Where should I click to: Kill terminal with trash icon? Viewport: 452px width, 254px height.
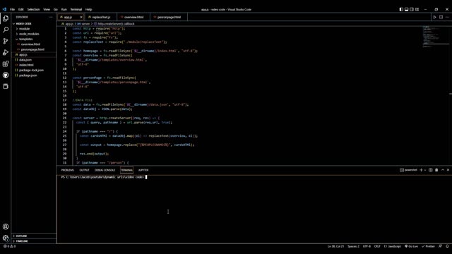point(436,170)
